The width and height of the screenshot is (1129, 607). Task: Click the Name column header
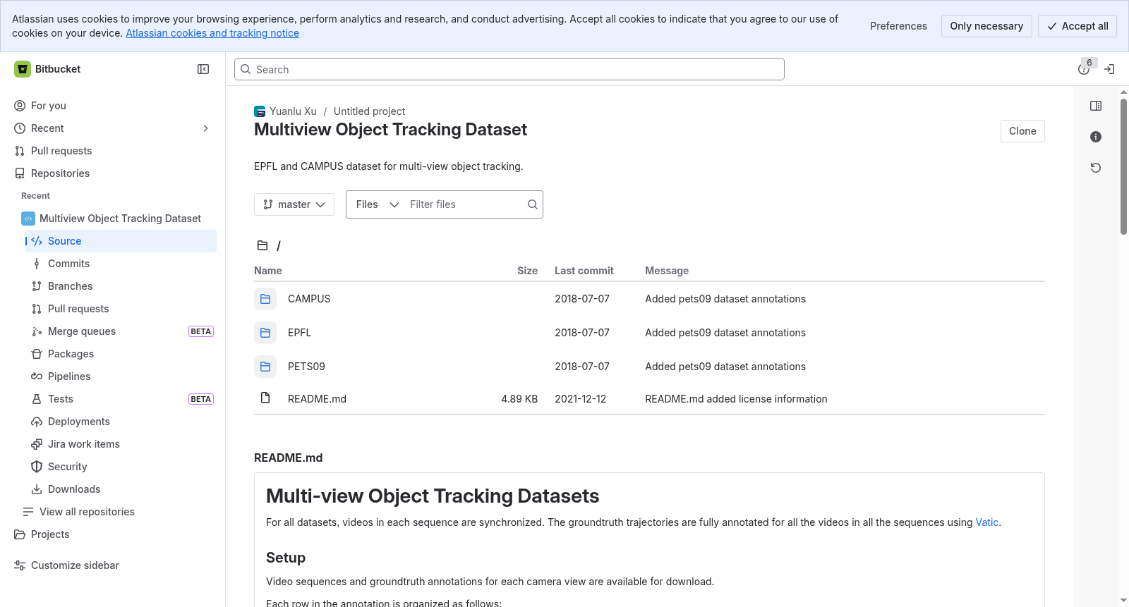click(x=268, y=271)
